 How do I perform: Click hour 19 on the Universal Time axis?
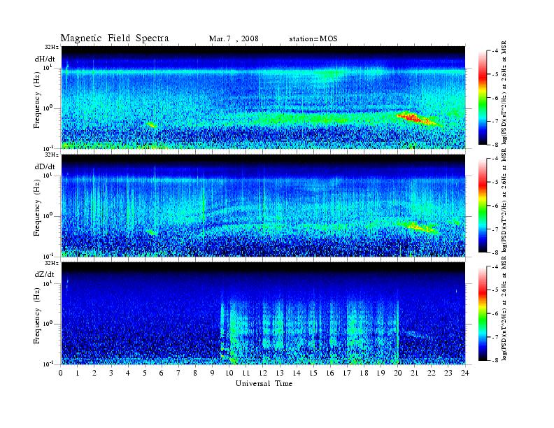381,373
